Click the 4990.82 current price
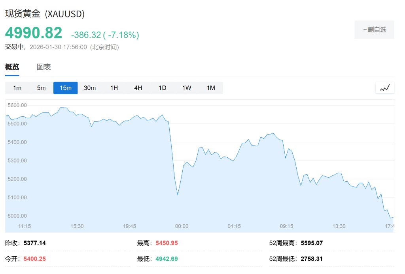Viewport: 405px width, 274px height. click(x=34, y=33)
